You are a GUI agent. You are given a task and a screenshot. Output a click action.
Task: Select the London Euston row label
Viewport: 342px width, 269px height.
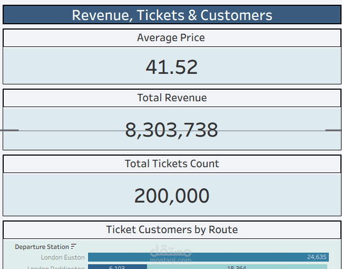point(62,257)
